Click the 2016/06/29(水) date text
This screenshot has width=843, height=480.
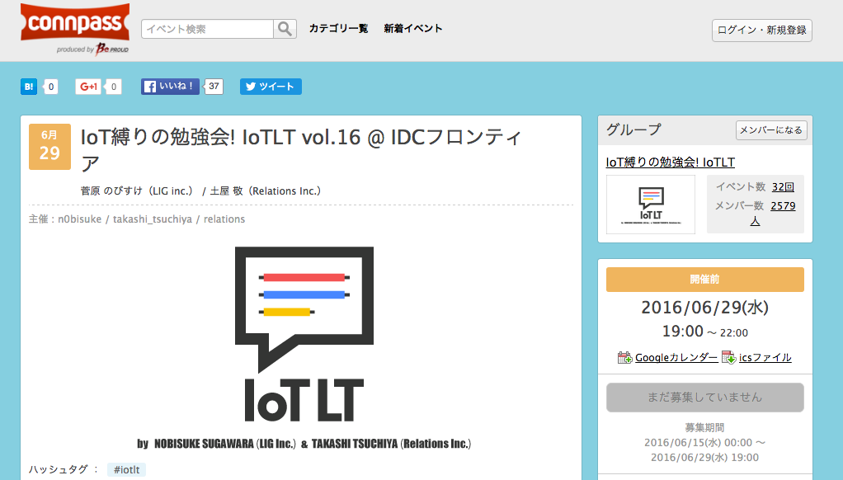coord(704,308)
